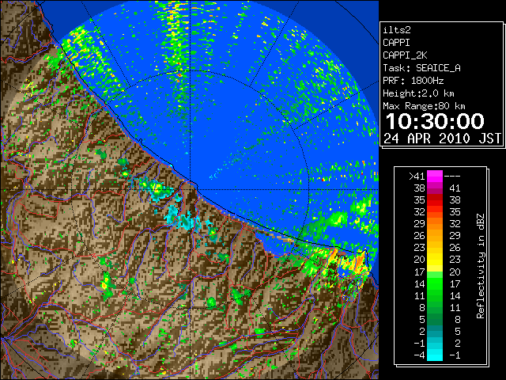Click the cyan -4 dBZ legend swatch
The height and width of the screenshot is (380, 506).
point(435,355)
